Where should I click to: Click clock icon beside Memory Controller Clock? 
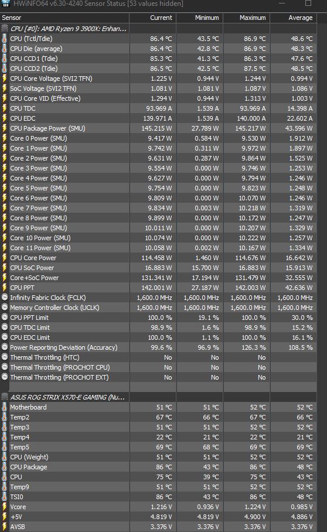[5, 308]
